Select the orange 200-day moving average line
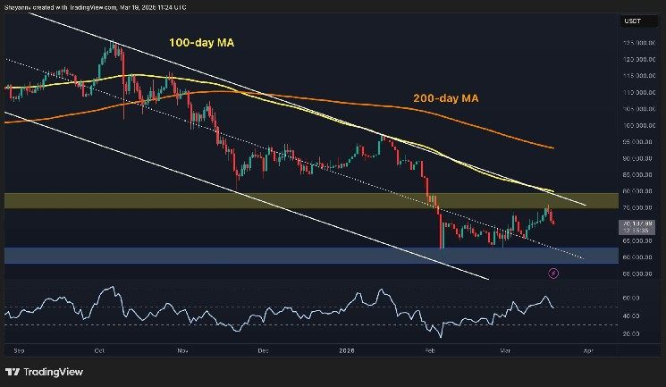Screen dimensions: 666x387 pos(358,97)
